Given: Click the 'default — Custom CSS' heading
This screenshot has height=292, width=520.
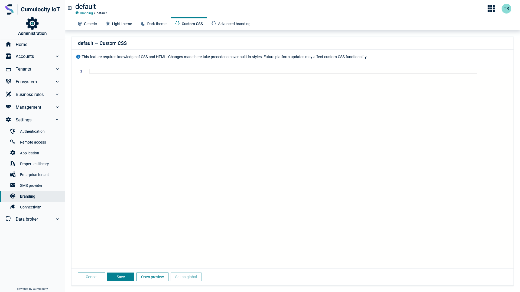Looking at the screenshot, I should click(x=102, y=43).
